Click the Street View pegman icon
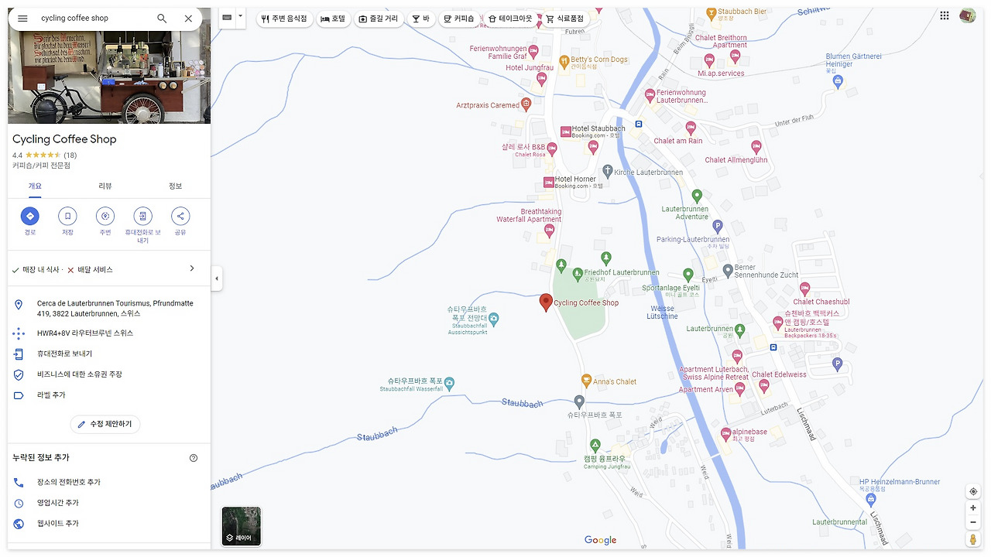Screen dimensions: 991x557 pyautogui.click(x=973, y=539)
